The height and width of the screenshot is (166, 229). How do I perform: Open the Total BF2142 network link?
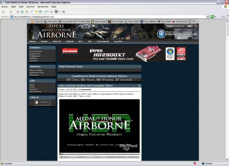(68, 22)
